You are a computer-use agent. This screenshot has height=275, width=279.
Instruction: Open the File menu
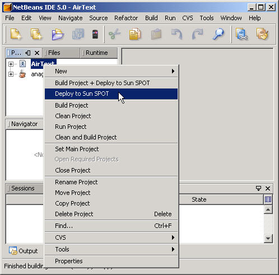point(10,18)
